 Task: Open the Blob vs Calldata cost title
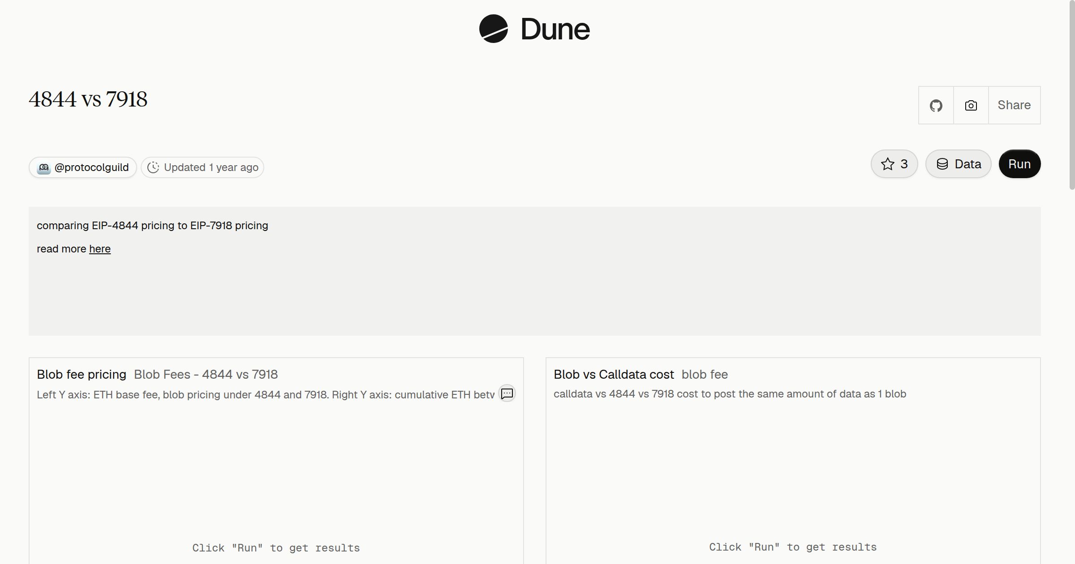614,374
